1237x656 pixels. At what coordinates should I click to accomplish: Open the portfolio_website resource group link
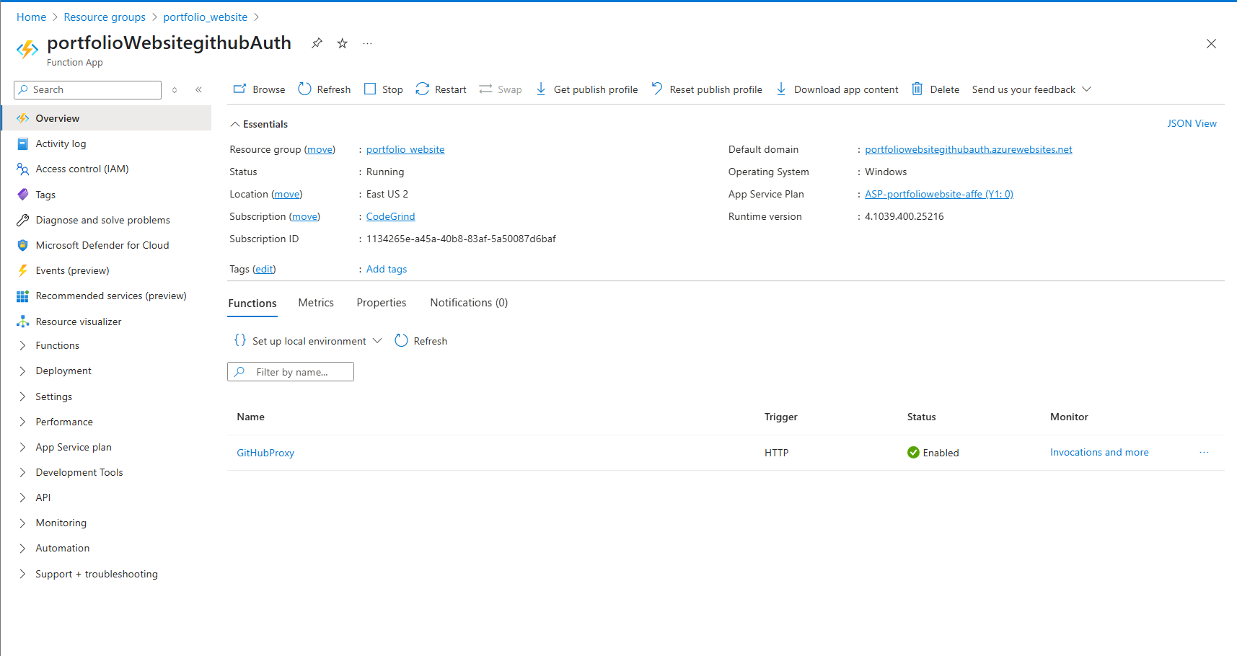click(405, 149)
